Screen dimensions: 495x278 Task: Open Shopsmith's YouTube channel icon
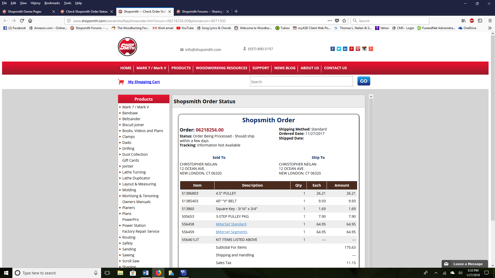point(358,49)
